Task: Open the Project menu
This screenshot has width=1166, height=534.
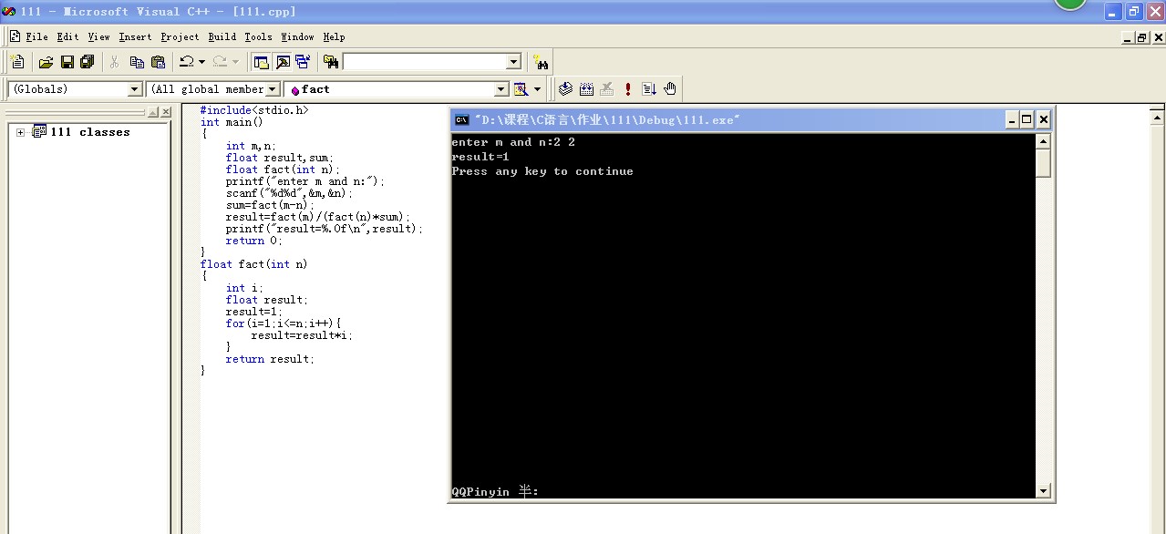Action: [x=180, y=37]
